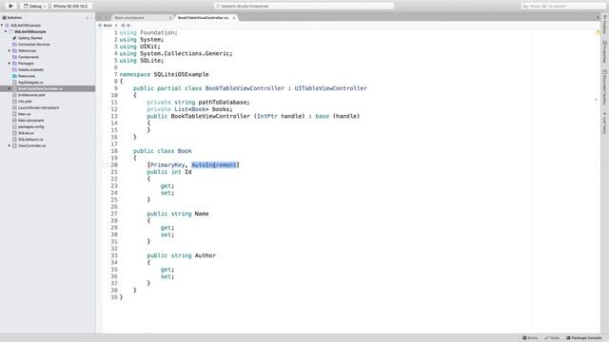Click the PrimaryKey attribute text
This screenshot has width=609, height=342.
[167, 164]
